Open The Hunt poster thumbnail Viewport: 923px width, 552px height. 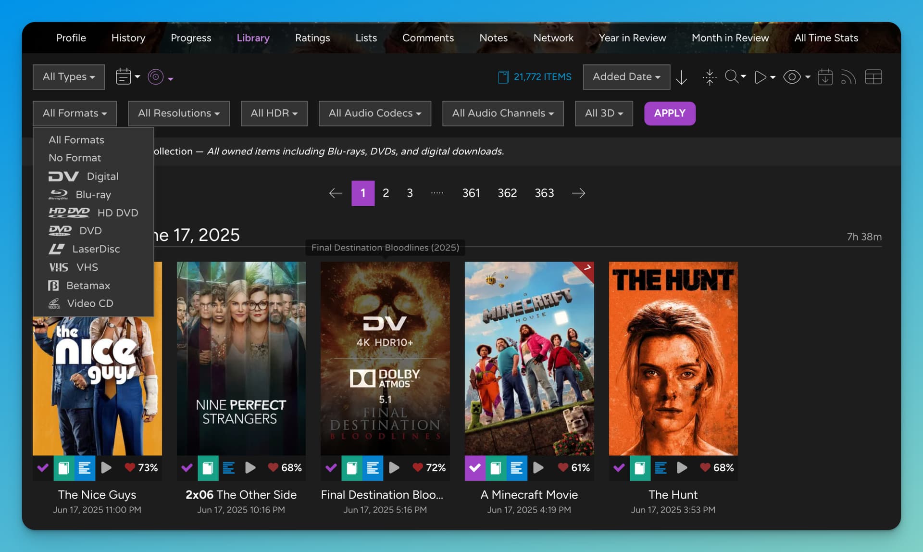pos(673,358)
